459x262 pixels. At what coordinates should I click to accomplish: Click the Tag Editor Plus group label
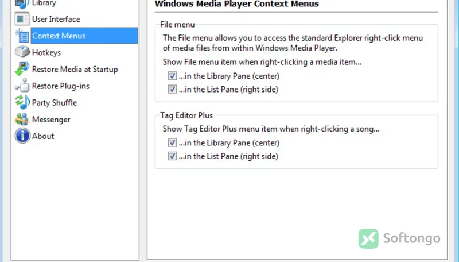pyautogui.click(x=186, y=115)
